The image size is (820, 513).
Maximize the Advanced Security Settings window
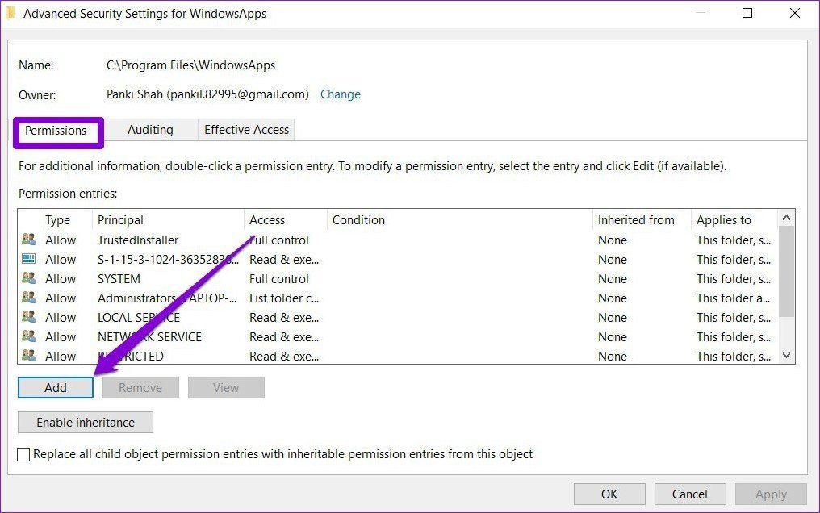tap(747, 13)
